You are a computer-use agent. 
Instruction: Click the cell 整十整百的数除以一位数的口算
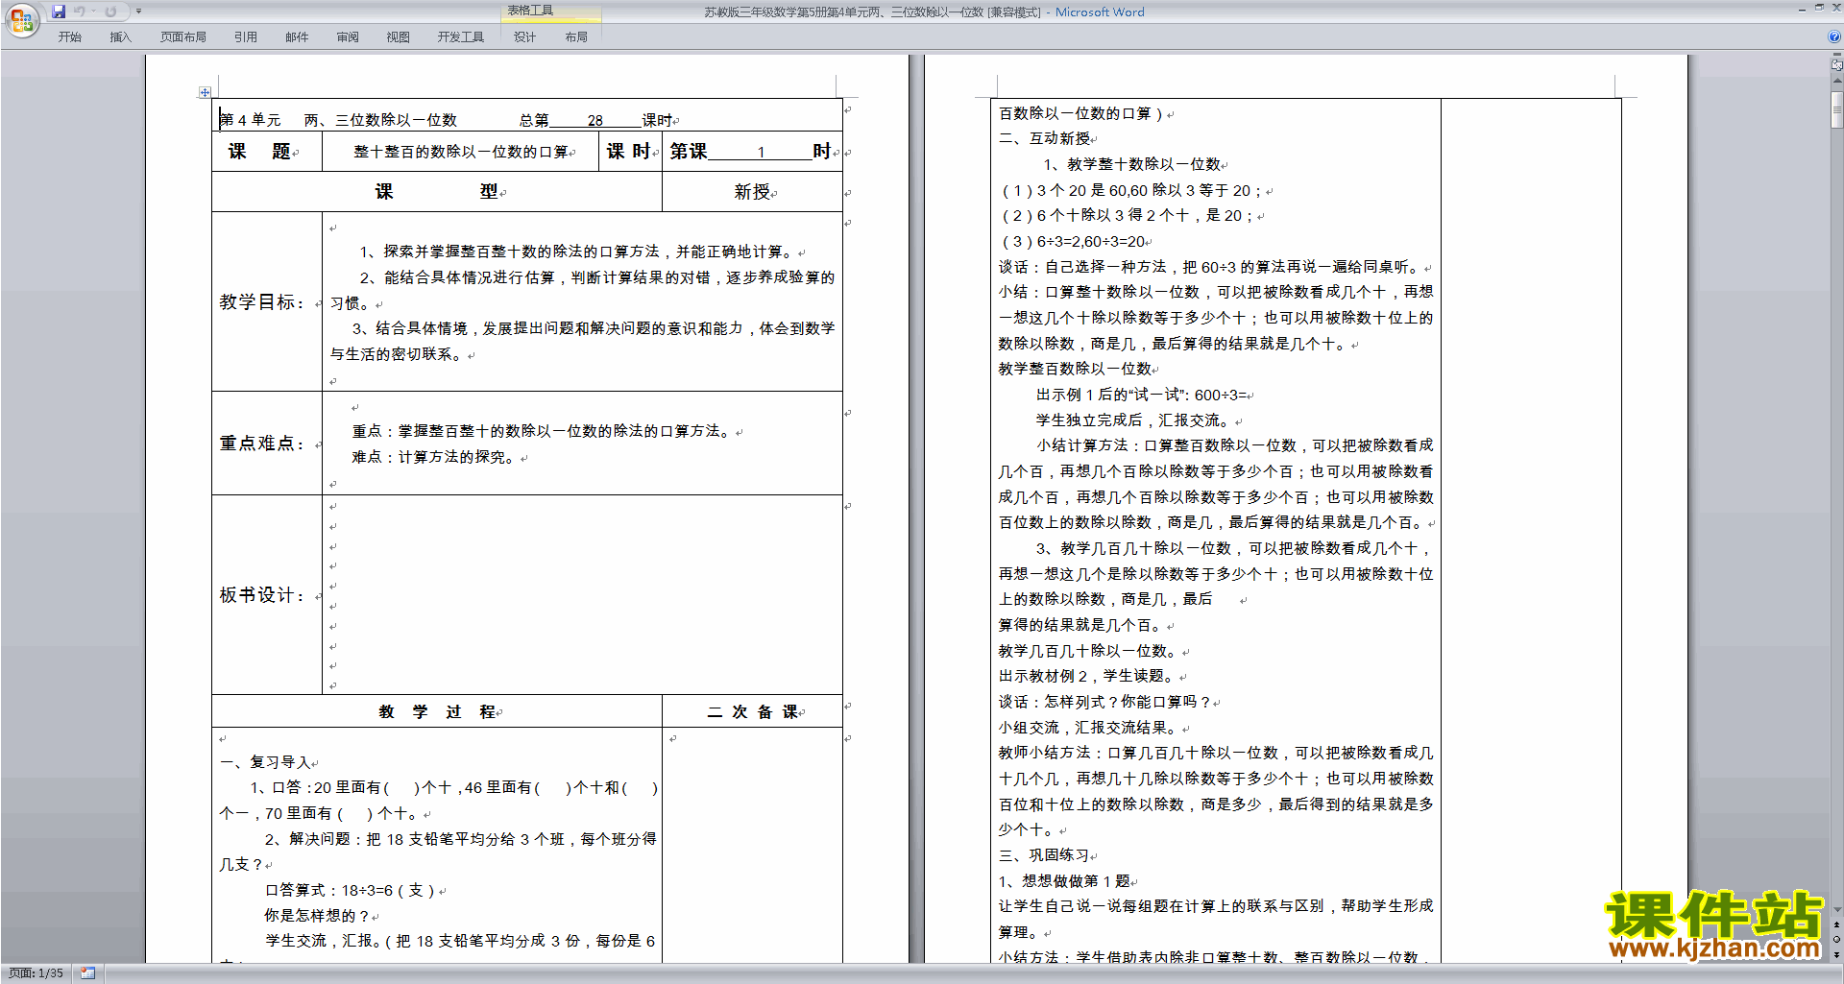click(461, 152)
